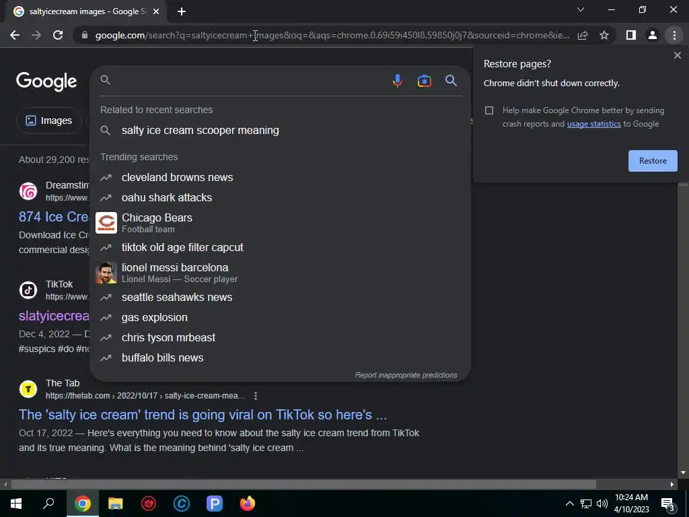Open The 'salty ice cream' trend article link
The width and height of the screenshot is (689, 517).
tap(203, 415)
